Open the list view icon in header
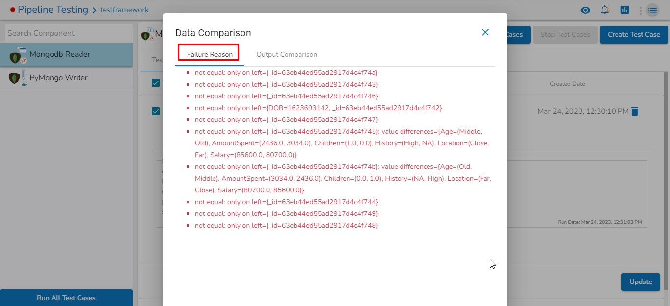Viewport: 670px width, 306px height. point(652,10)
